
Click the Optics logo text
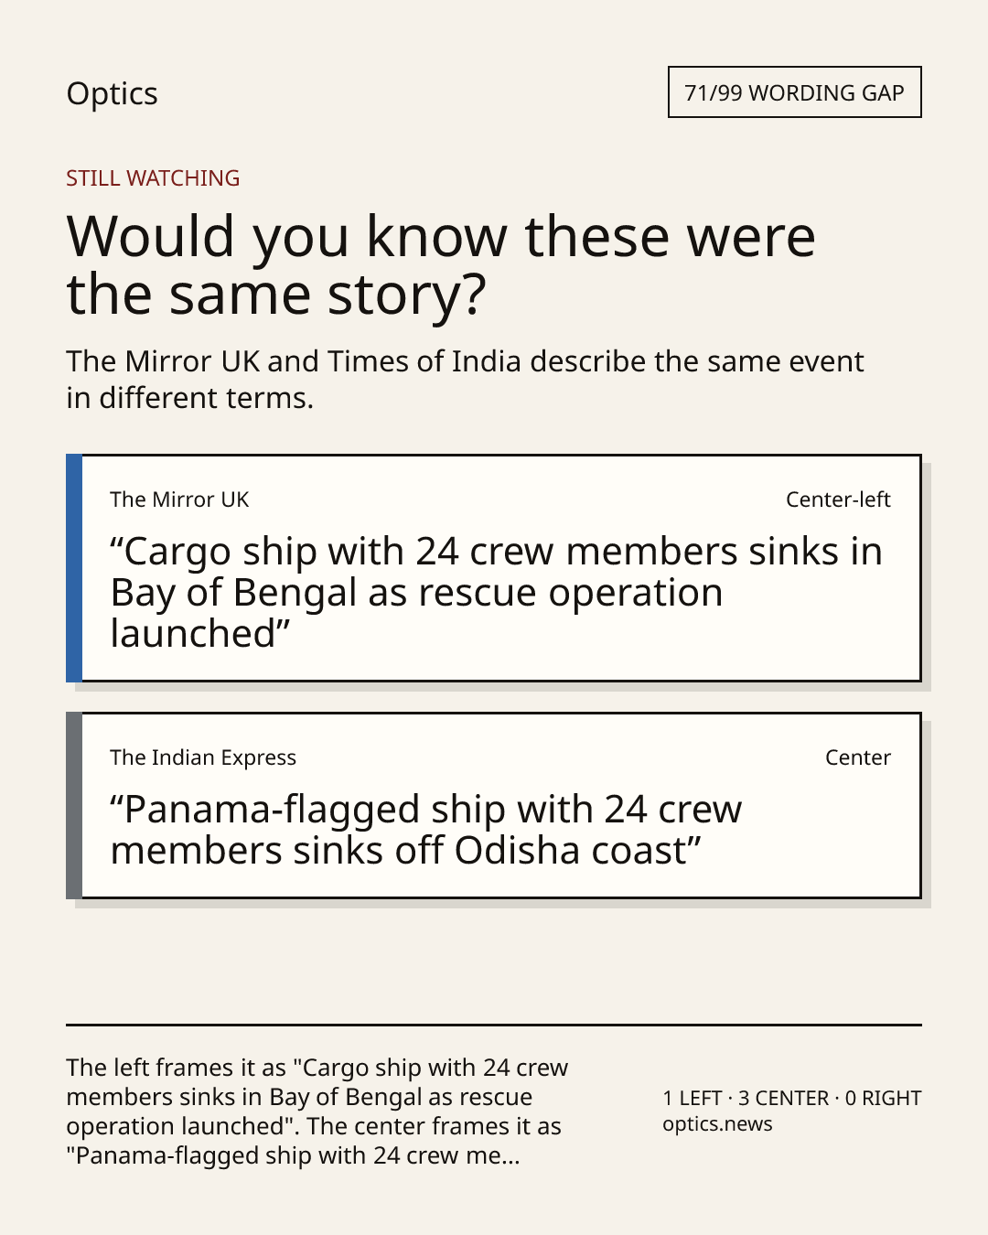click(112, 93)
